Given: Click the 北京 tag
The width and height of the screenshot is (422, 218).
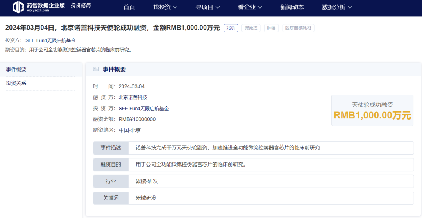Looking at the screenshot, I should [x=231, y=28].
